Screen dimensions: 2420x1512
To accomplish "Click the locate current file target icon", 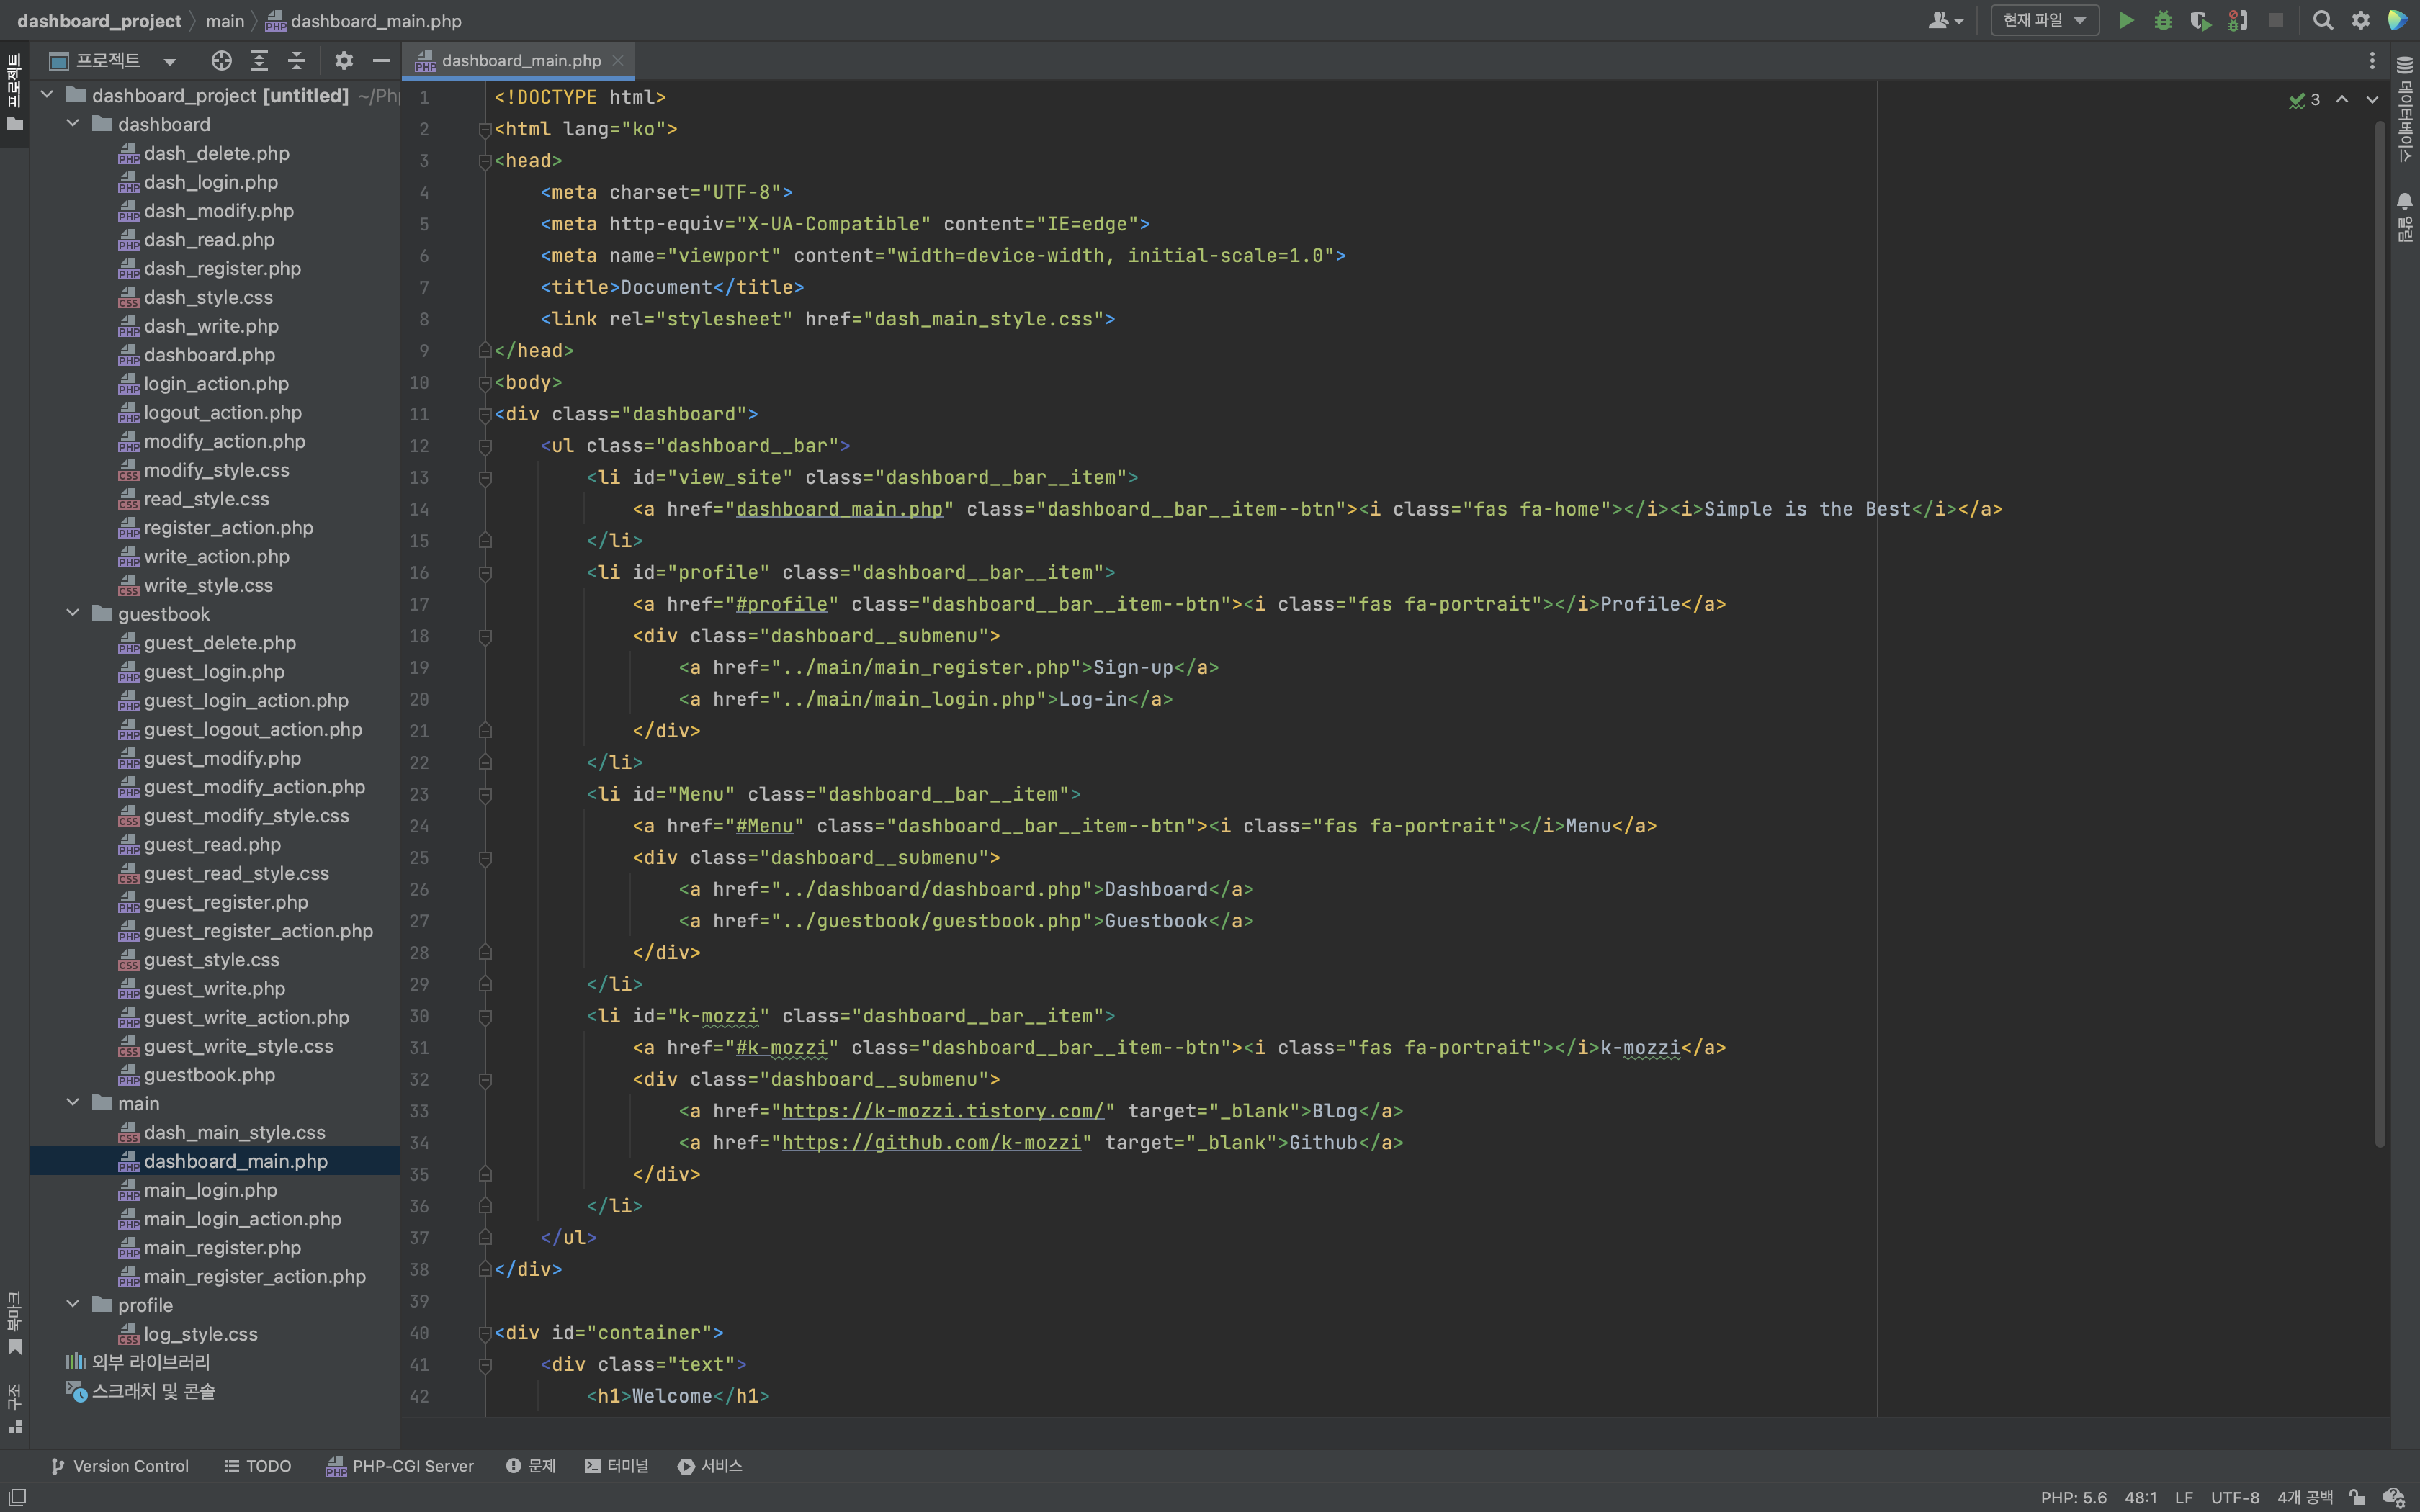I will (x=222, y=61).
